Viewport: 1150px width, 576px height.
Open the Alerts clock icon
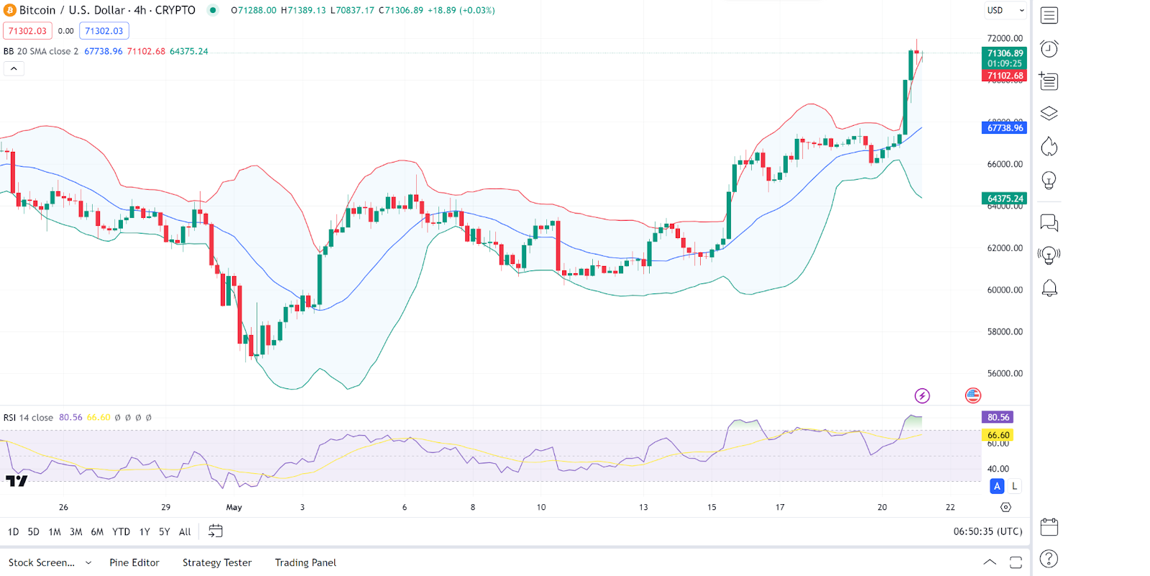tap(1049, 48)
